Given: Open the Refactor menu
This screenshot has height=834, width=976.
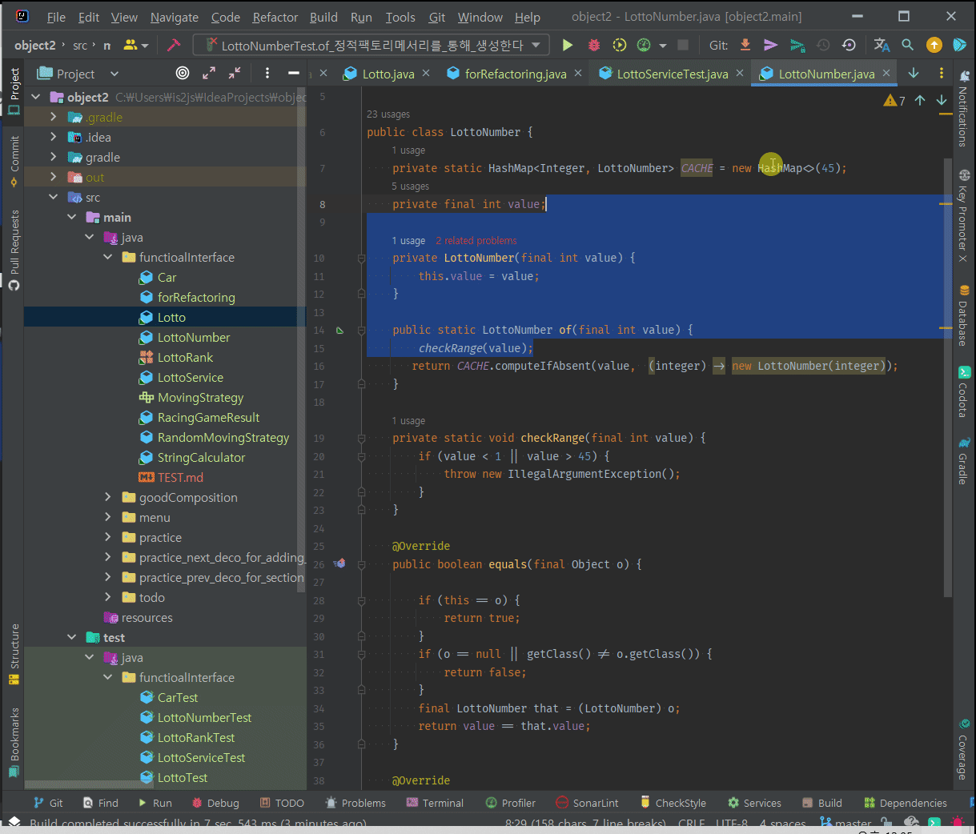Looking at the screenshot, I should [x=275, y=17].
